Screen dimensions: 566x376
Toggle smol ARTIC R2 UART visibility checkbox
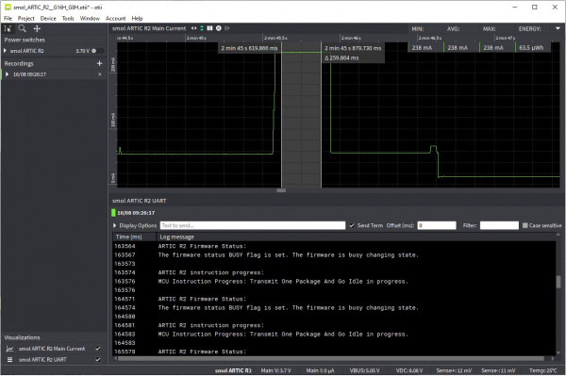(x=98, y=359)
